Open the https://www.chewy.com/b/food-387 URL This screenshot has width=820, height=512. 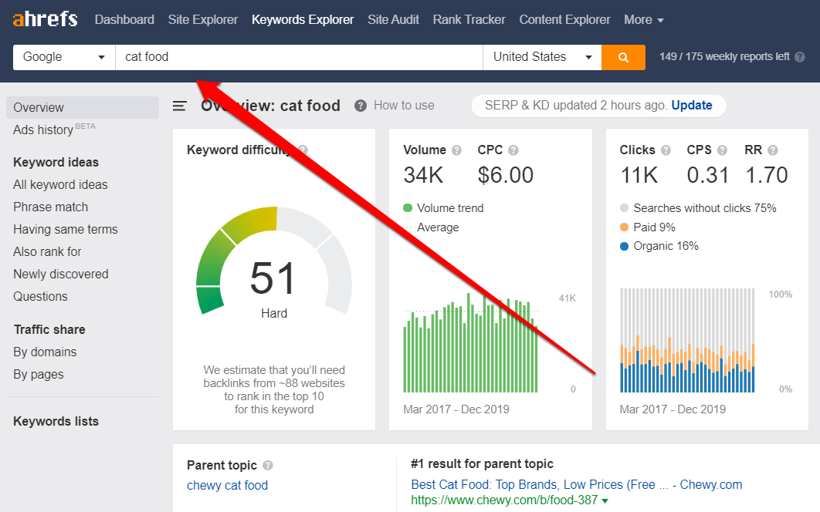tap(504, 500)
